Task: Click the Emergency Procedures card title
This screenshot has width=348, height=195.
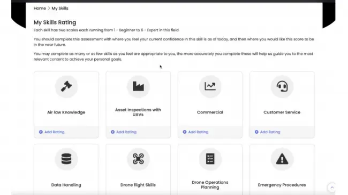Action: coord(282,185)
